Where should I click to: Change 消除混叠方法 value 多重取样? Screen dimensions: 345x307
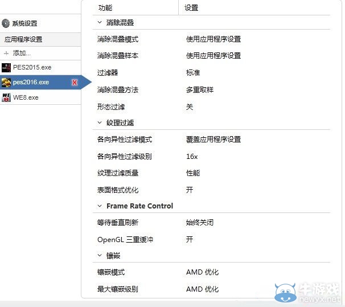point(200,90)
